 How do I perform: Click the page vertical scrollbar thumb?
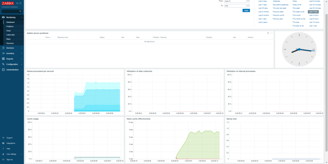pyautogui.click(x=327, y=82)
